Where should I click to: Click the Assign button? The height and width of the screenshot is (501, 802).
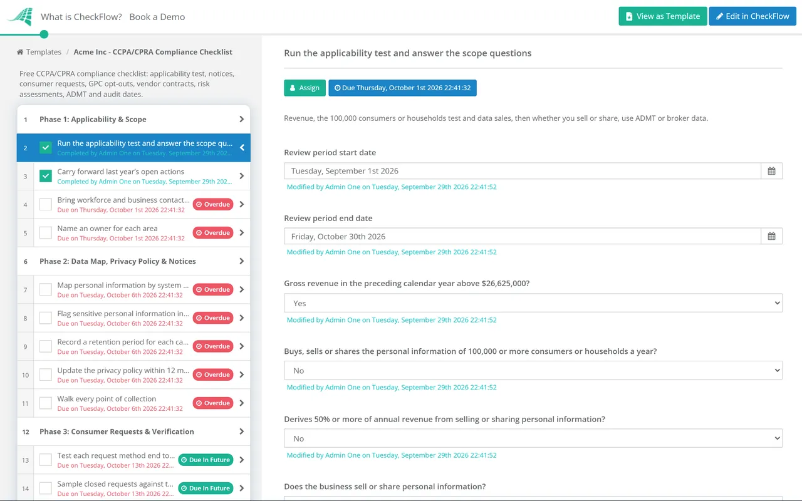coord(305,88)
